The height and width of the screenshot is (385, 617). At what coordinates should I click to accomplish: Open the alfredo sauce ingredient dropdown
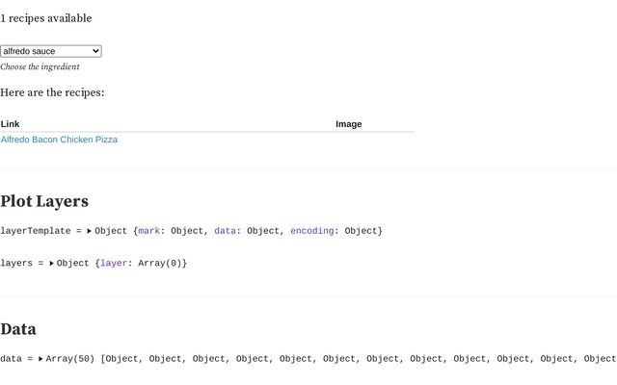51,51
